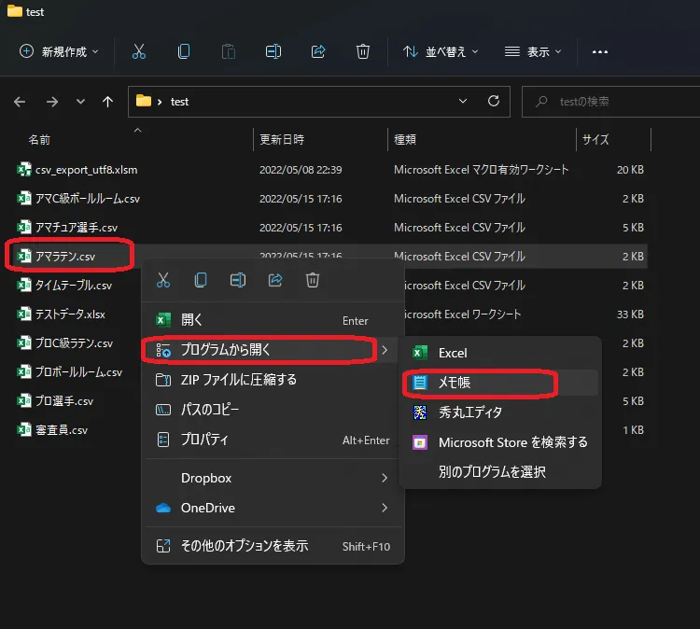This screenshot has width=700, height=629.
Task: Expand the Dropbox submenu
Action: [x=272, y=478]
